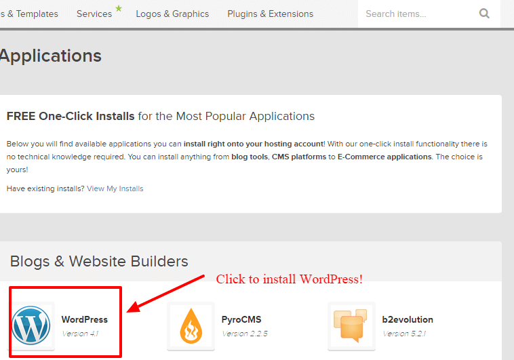Follow the View My Installs link
The height and width of the screenshot is (360, 514).
115,188
